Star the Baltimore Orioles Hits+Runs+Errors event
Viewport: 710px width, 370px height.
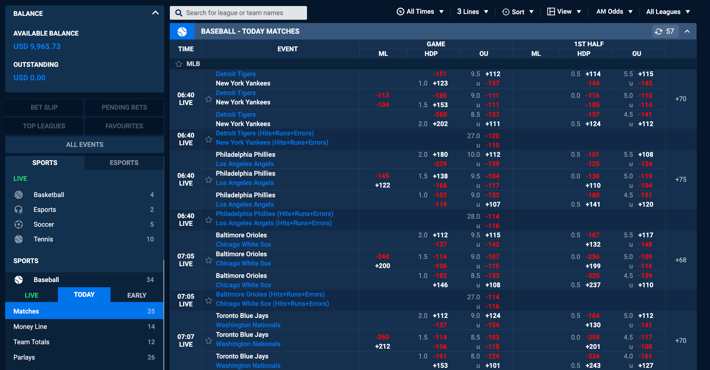pos(209,300)
